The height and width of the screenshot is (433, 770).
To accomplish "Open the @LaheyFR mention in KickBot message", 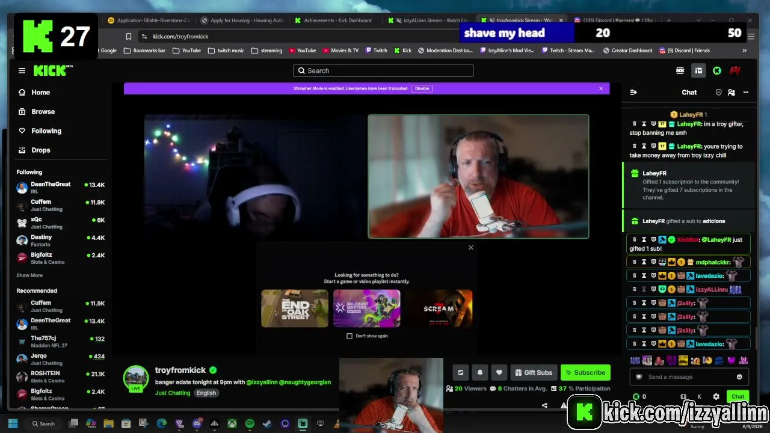I will tap(716, 240).
